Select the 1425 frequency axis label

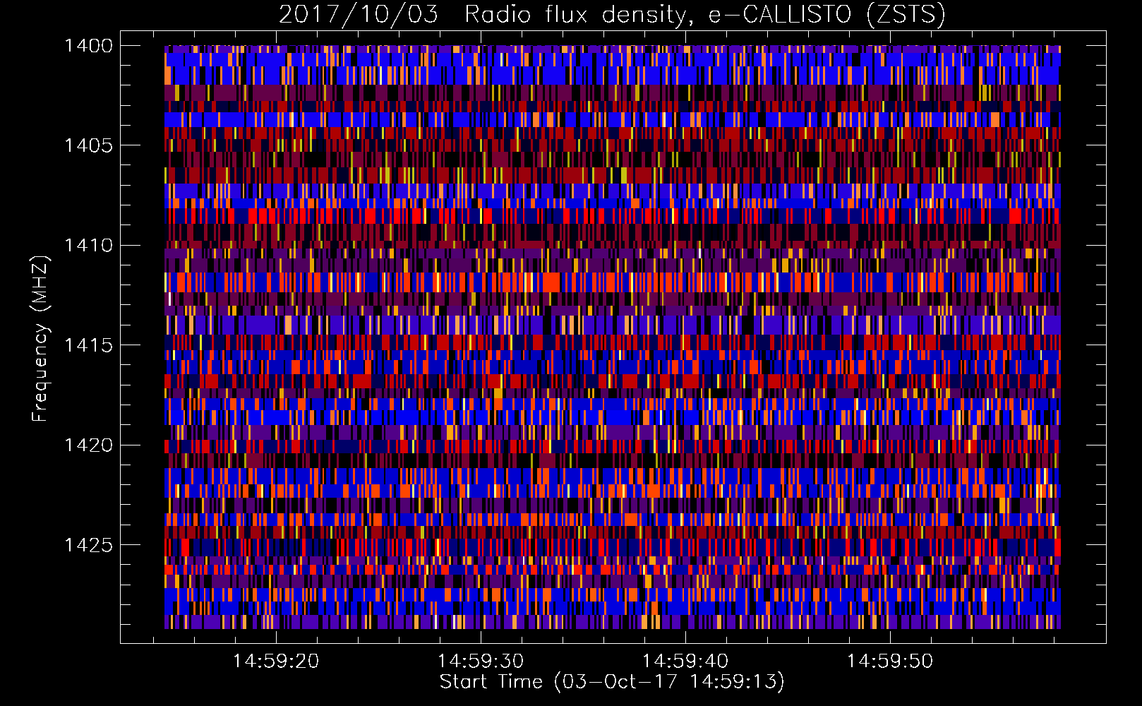tap(88, 545)
